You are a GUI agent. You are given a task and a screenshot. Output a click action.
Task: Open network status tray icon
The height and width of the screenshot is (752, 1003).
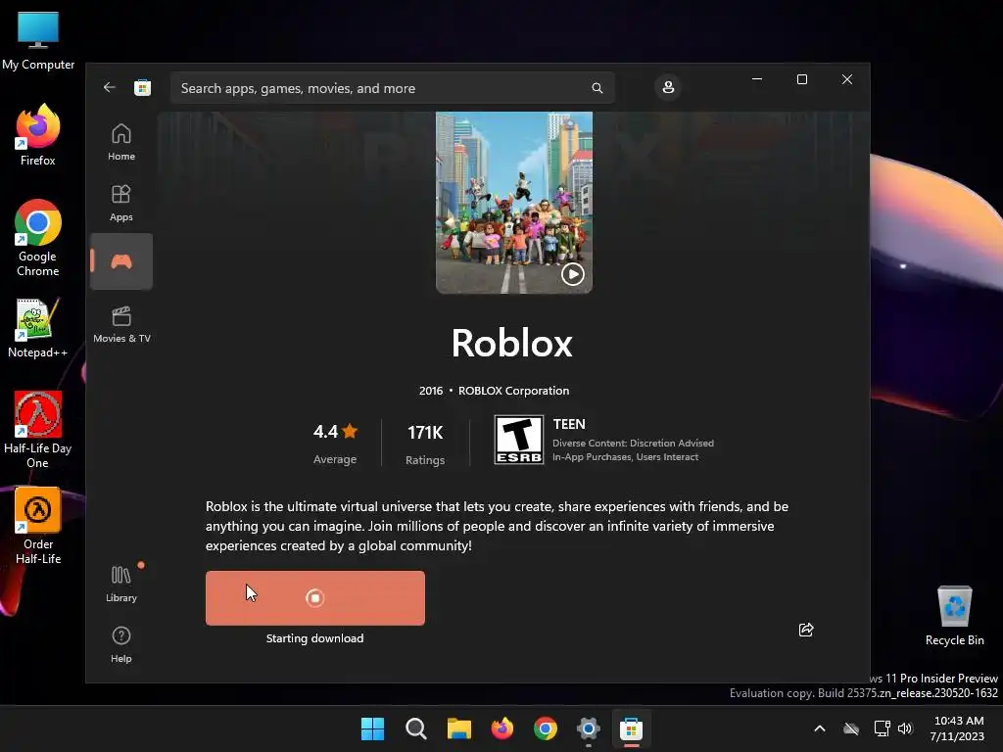(883, 728)
